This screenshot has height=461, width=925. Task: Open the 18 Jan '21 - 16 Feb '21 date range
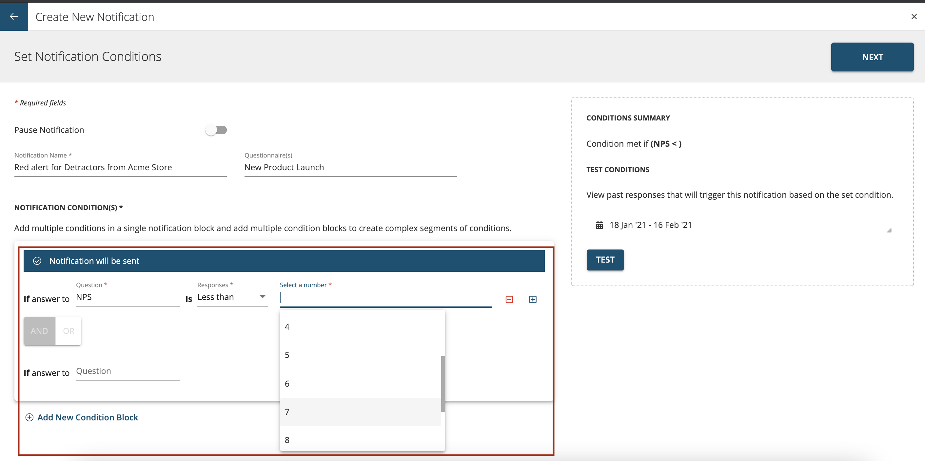click(x=650, y=225)
